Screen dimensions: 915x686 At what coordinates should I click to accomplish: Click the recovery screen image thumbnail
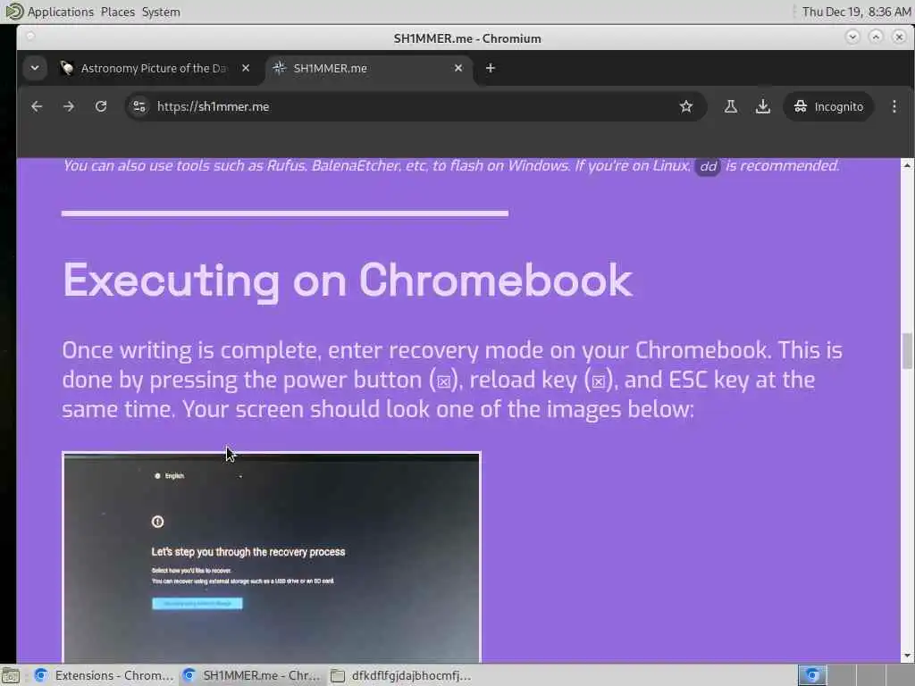pos(272,557)
